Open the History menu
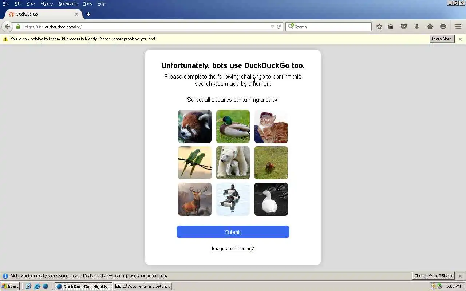466x291 pixels. point(47,4)
